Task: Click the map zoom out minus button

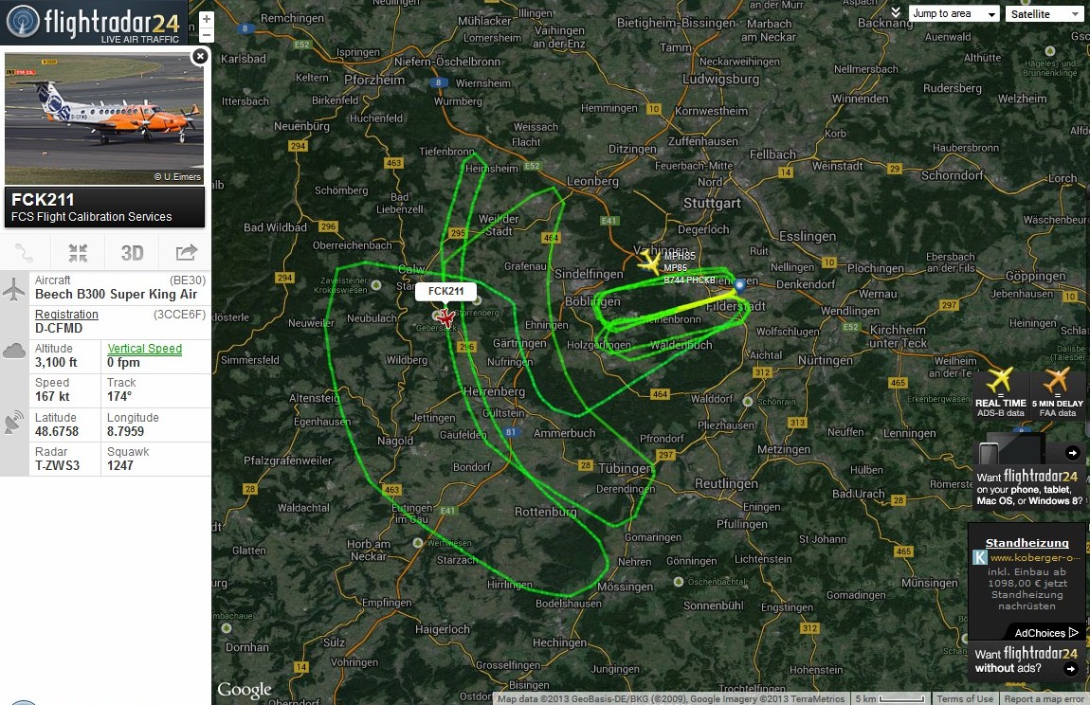Action: [x=206, y=35]
